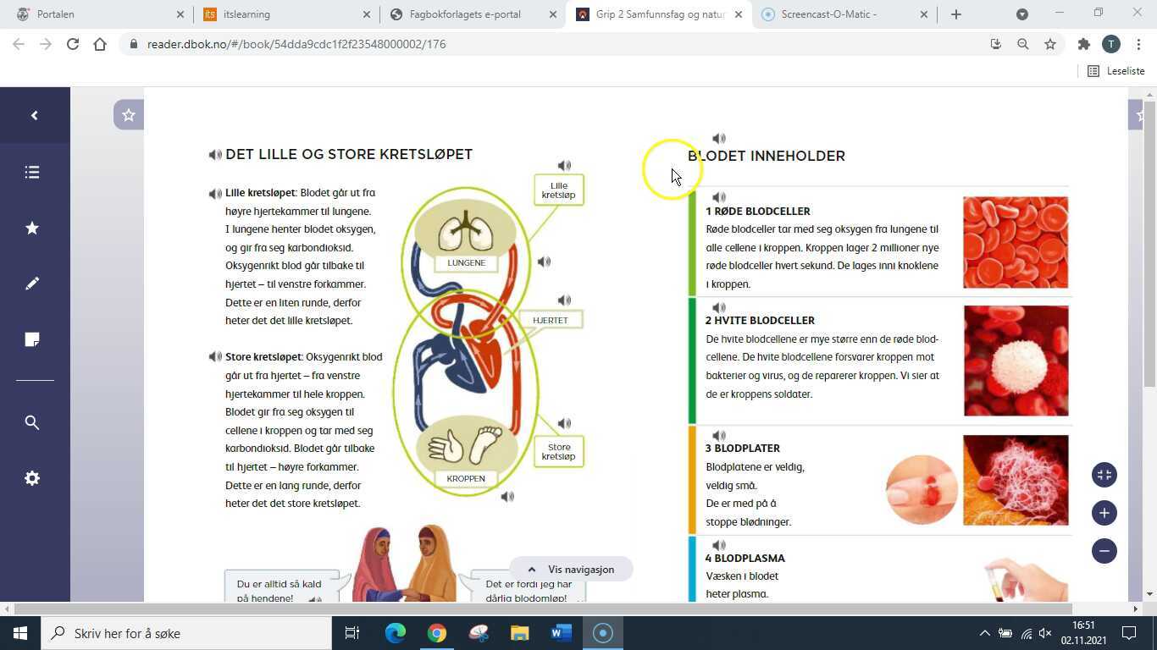Play audio for 'Du er alltid så kald' speech bubble
The width and height of the screenshot is (1157, 650).
[315, 599]
